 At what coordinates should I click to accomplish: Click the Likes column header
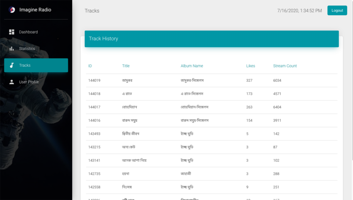[251, 66]
